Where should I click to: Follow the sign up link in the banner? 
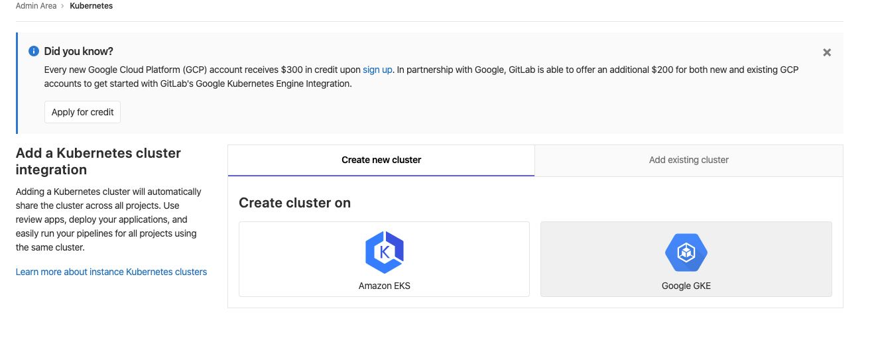tap(377, 69)
